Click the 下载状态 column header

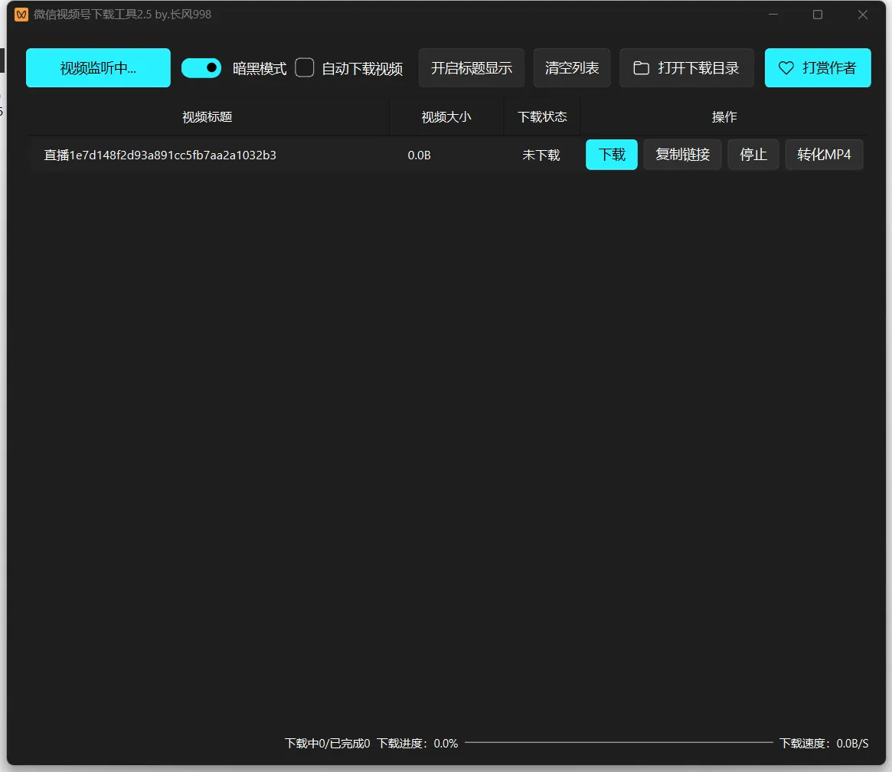pos(542,117)
